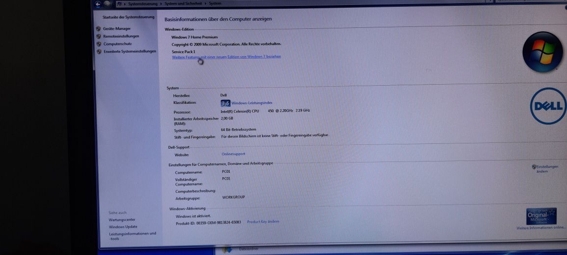Click the Service Pack 1 text
The width and height of the screenshot is (567, 255).
point(183,52)
